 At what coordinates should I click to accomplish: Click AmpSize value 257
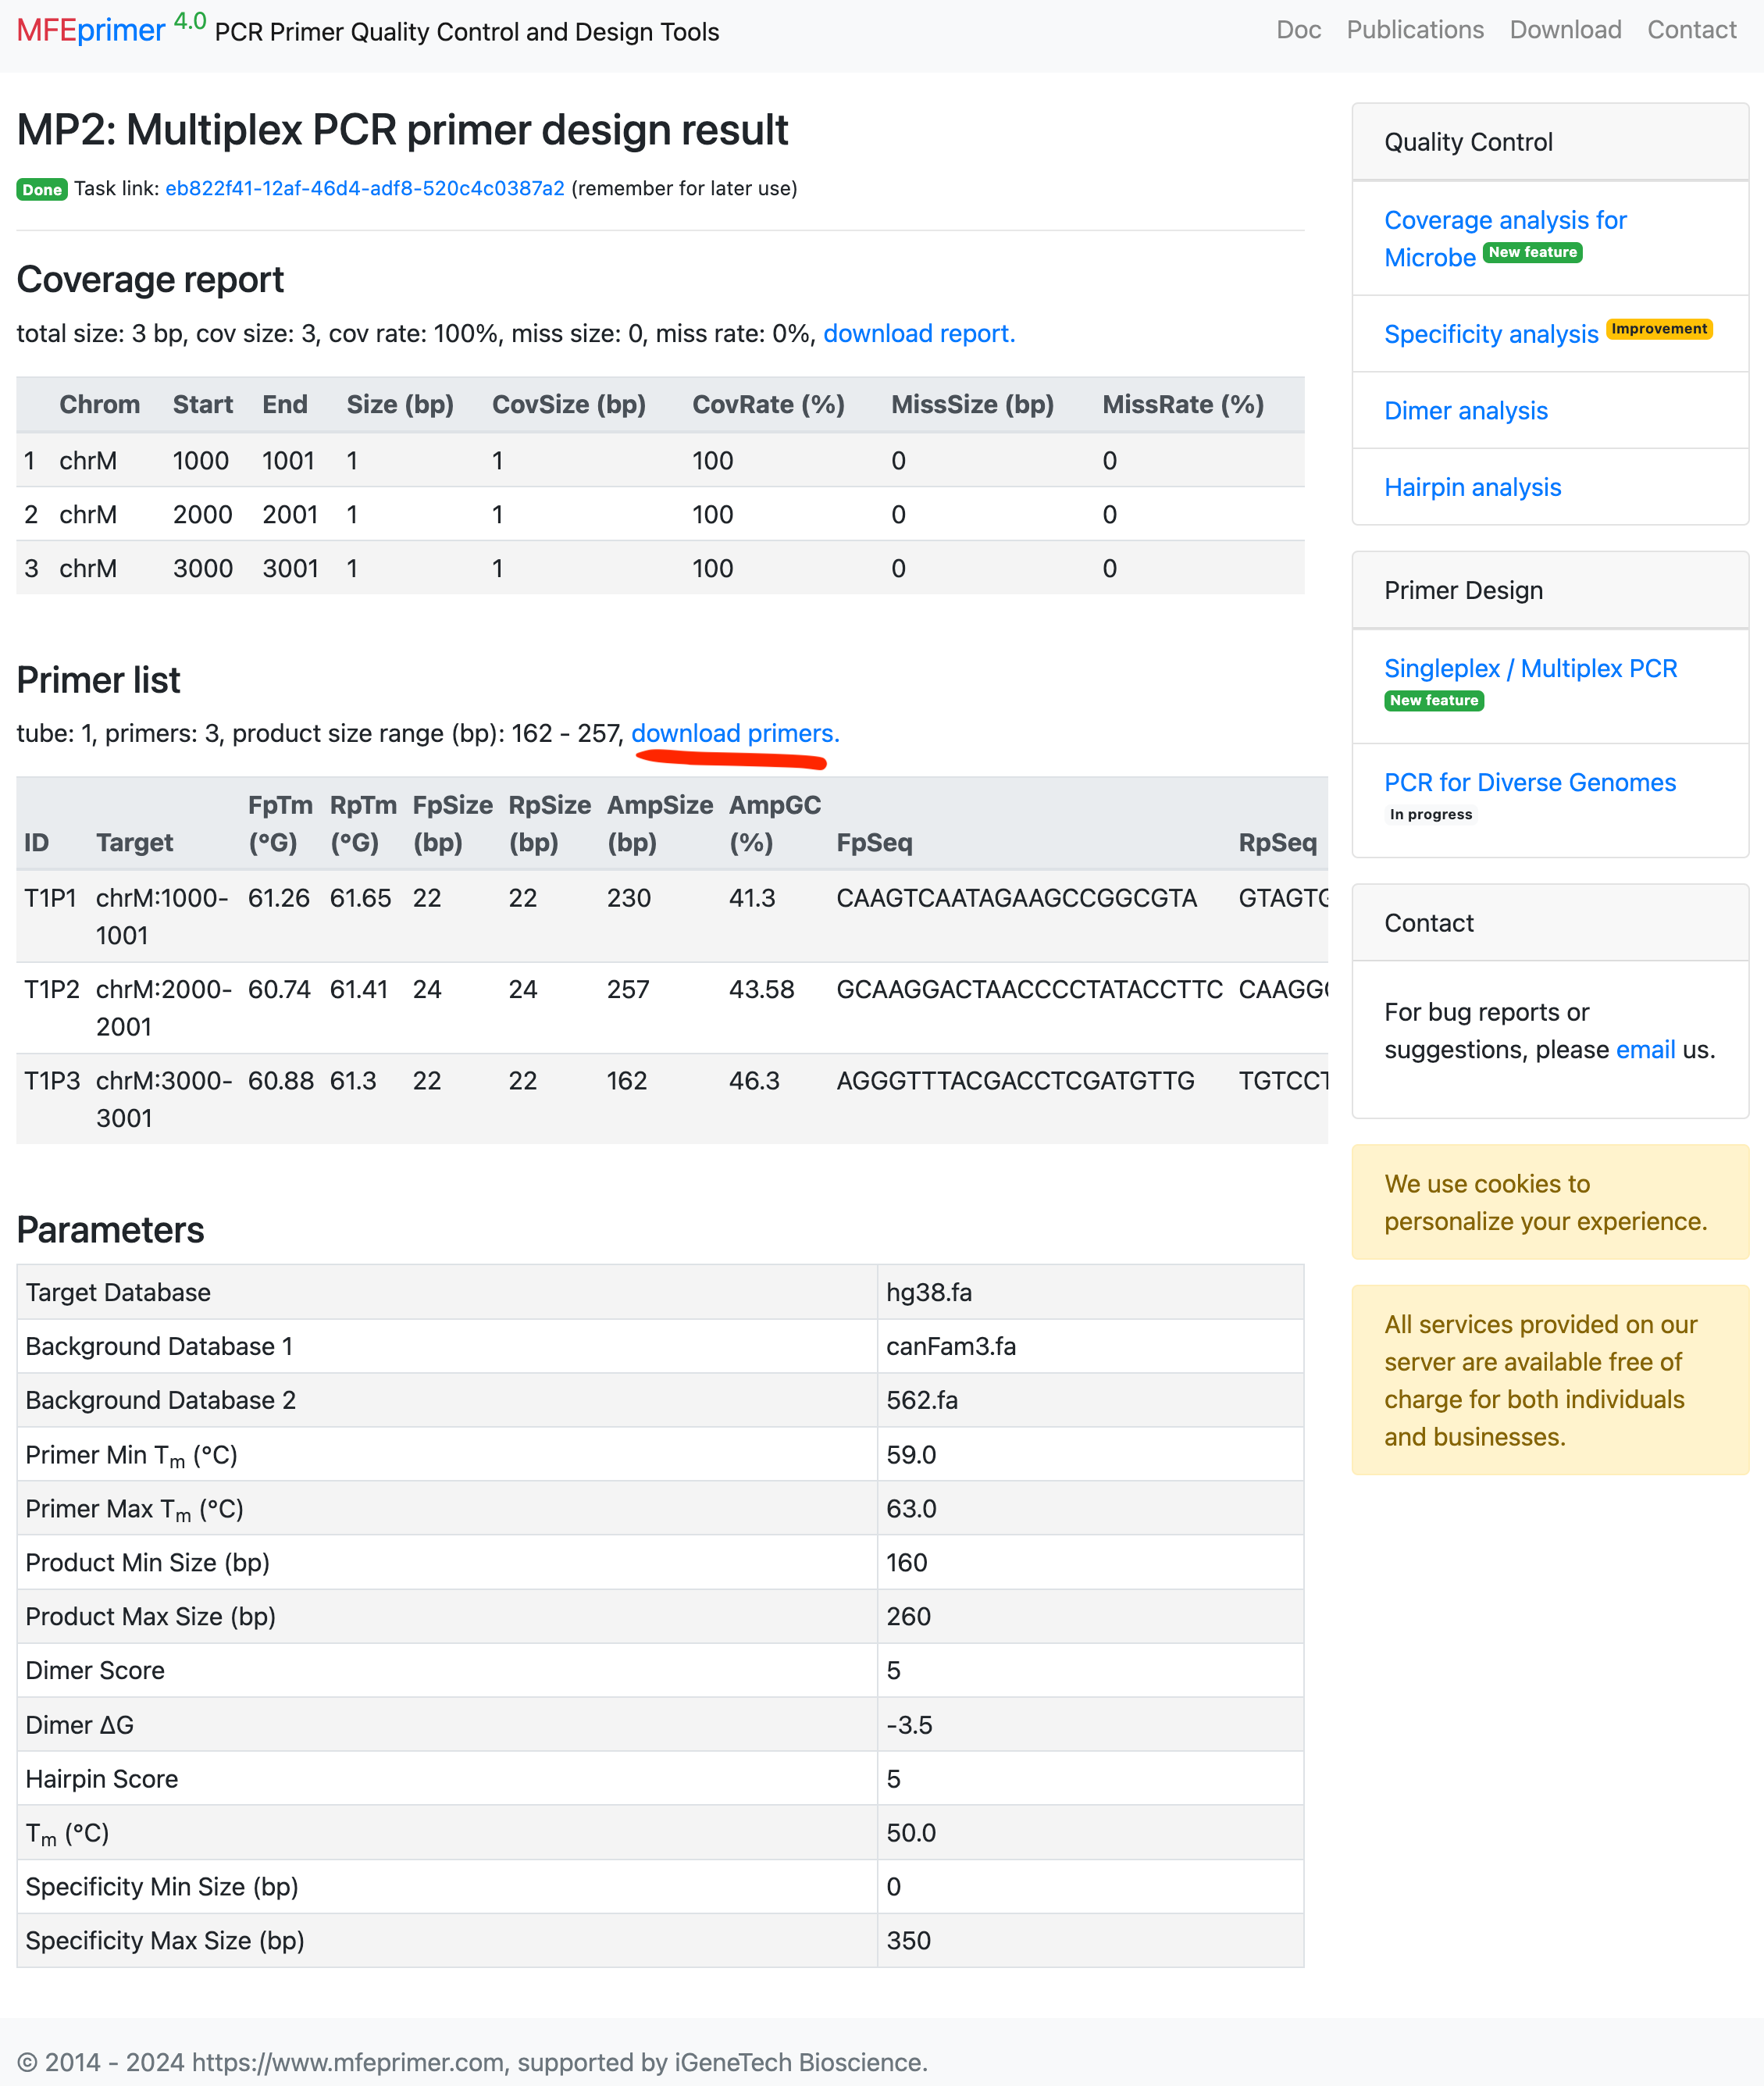coord(628,989)
